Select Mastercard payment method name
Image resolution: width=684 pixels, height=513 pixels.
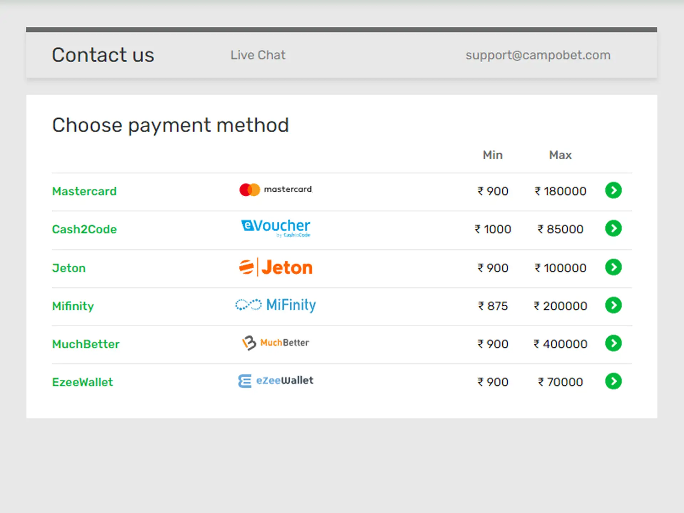pyautogui.click(x=84, y=191)
